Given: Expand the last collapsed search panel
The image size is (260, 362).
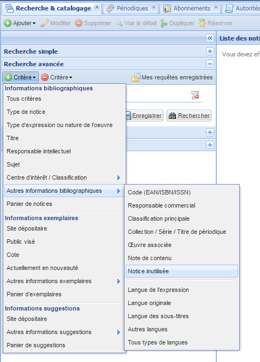Looking at the screenshot, I should coord(210,145).
